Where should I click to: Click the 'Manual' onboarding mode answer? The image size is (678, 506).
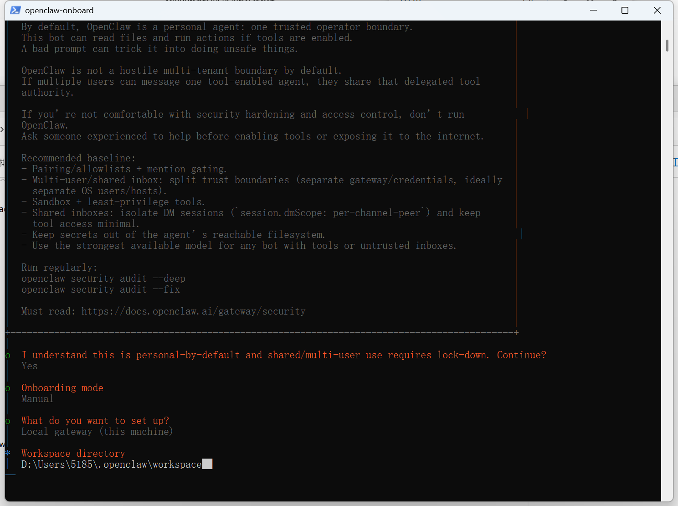(x=37, y=399)
